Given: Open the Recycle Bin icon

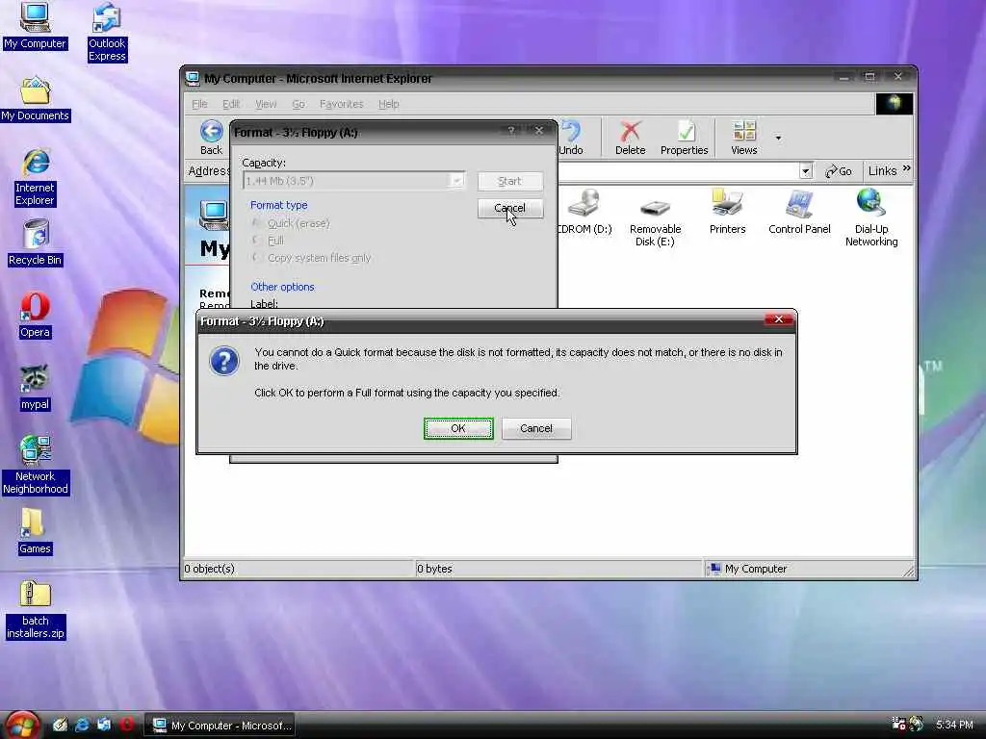Looking at the screenshot, I should tap(36, 243).
